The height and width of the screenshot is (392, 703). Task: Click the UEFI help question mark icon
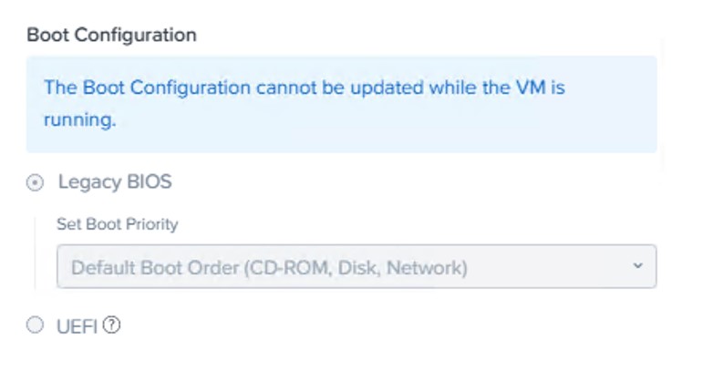[x=112, y=325]
